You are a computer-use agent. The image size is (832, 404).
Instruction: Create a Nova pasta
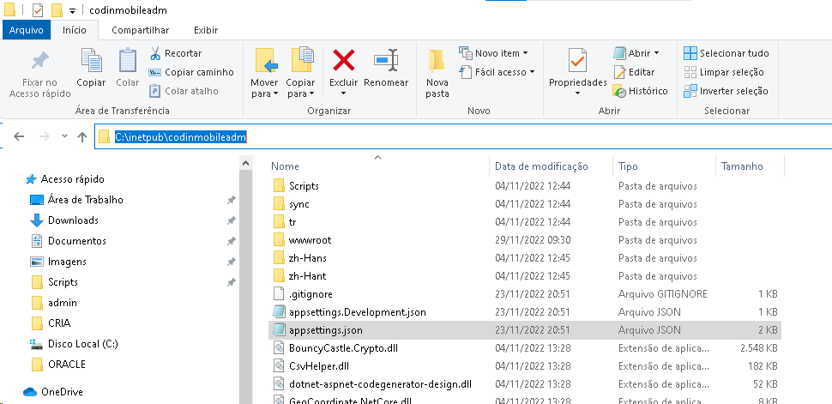437,73
